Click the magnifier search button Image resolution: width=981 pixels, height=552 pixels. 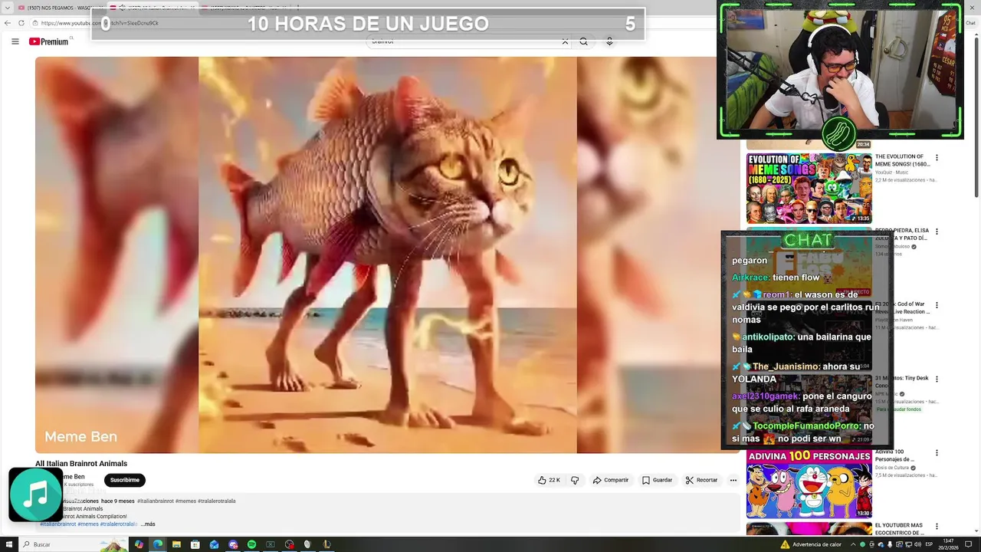(x=584, y=41)
